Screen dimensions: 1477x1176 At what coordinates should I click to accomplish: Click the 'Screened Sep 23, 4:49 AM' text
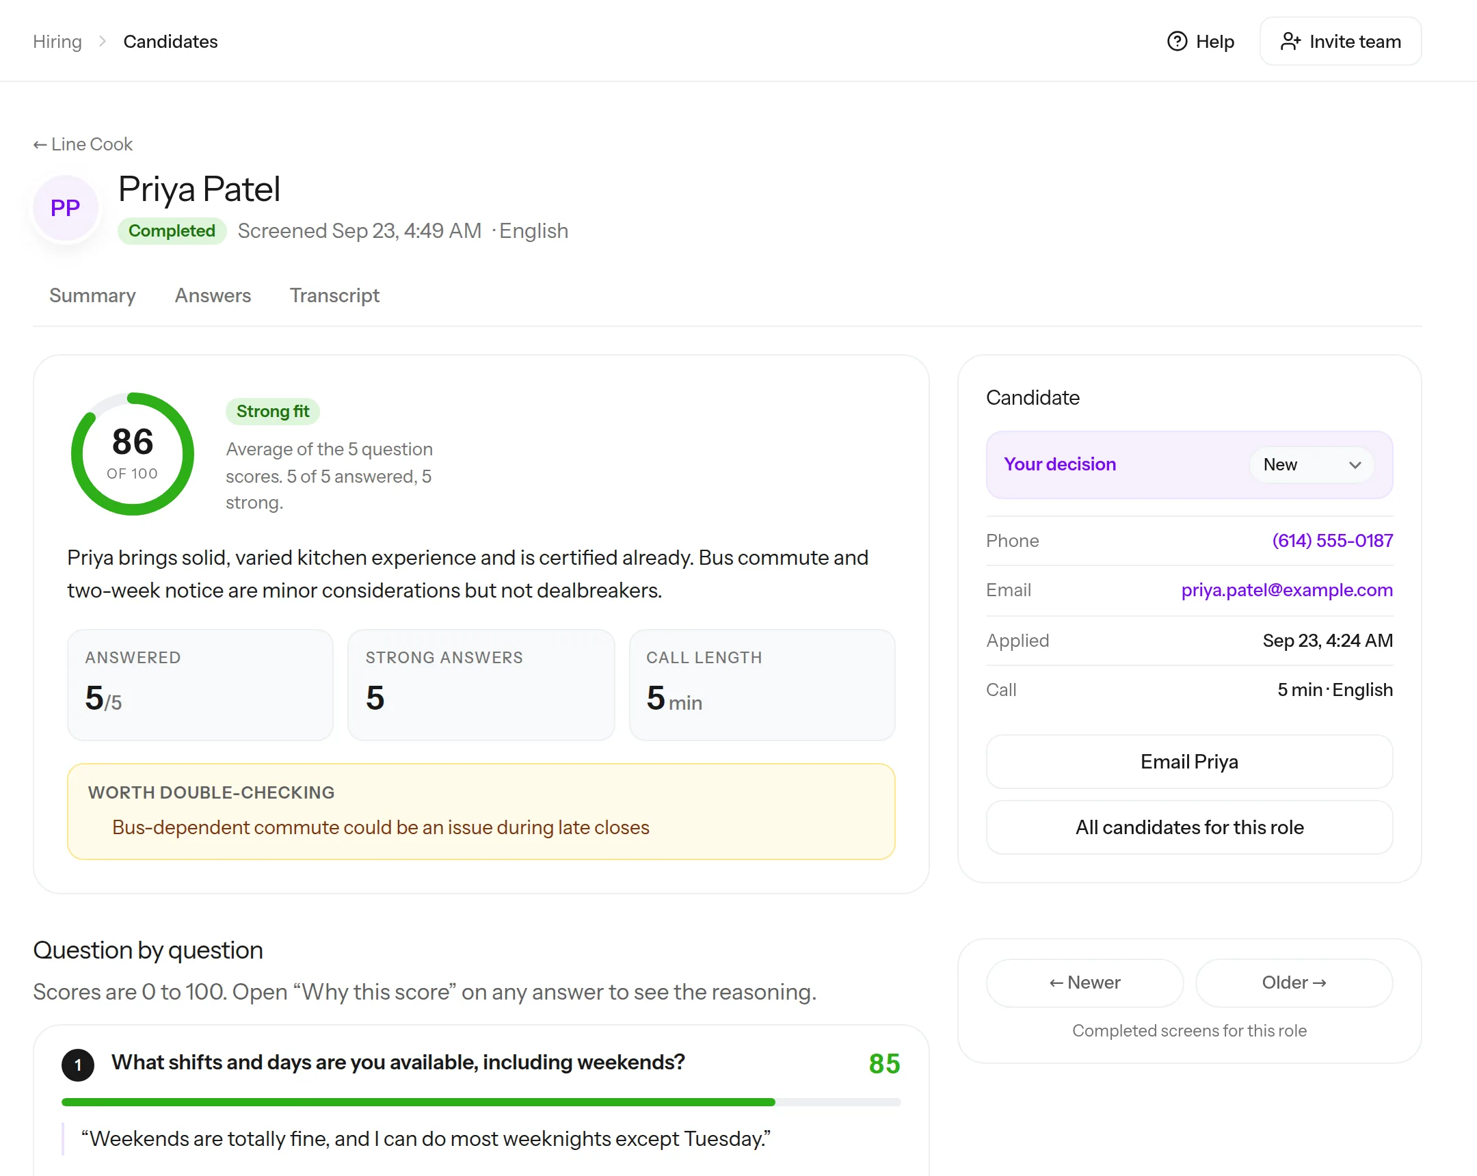click(360, 231)
